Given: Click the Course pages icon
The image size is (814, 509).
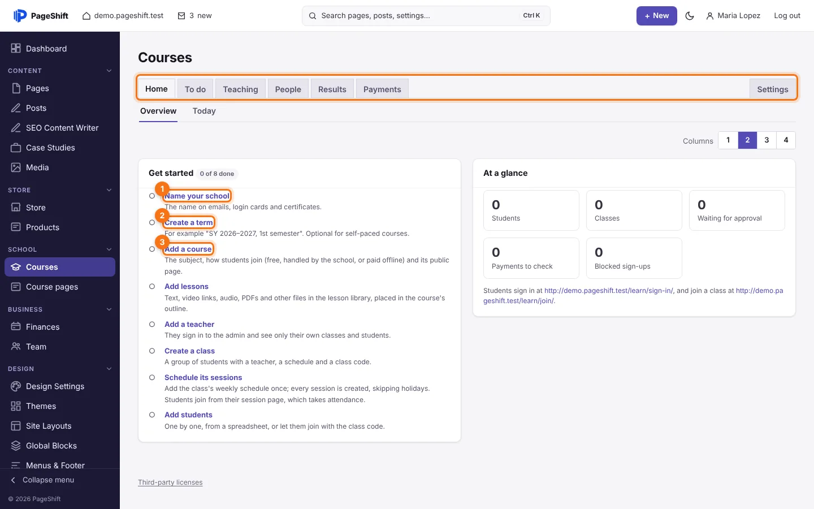Looking at the screenshot, I should tap(16, 287).
